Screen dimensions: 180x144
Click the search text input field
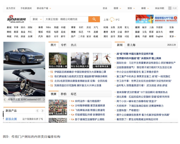(66, 19)
